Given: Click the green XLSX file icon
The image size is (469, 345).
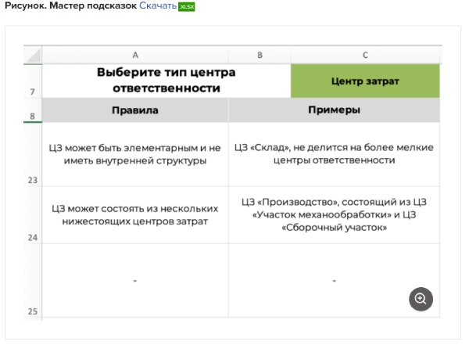Looking at the screenshot, I should pyautogui.click(x=187, y=7).
